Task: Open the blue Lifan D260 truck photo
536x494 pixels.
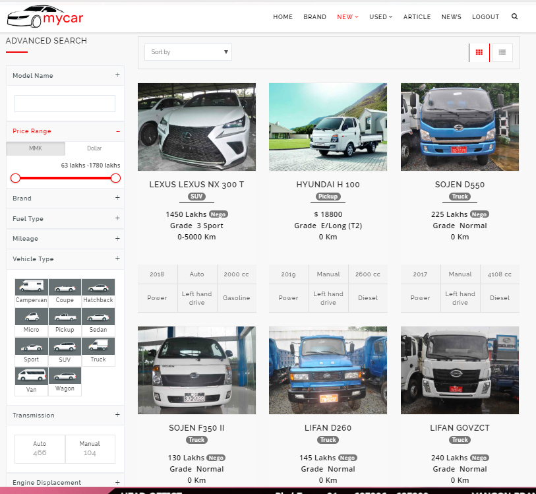Action: click(328, 370)
